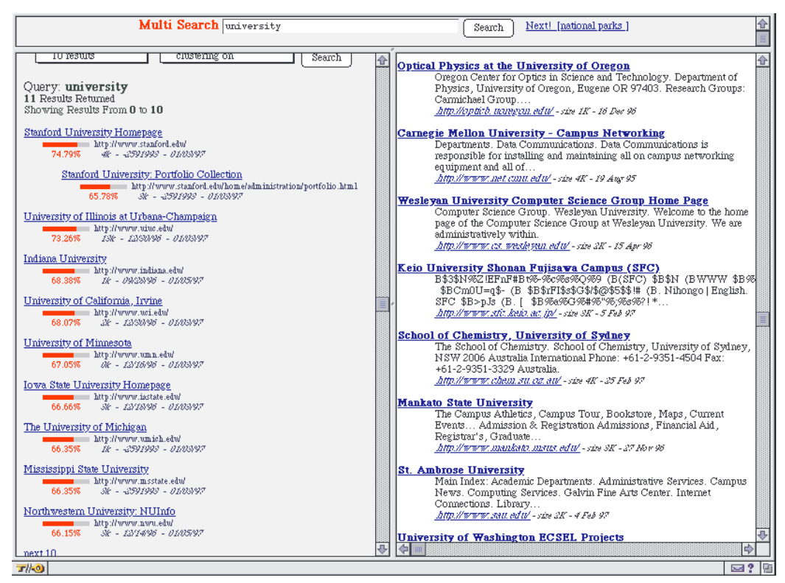This screenshot has width=785, height=583.
Task: Click the right pane horizontal scroll left arrow
Action: (x=404, y=549)
